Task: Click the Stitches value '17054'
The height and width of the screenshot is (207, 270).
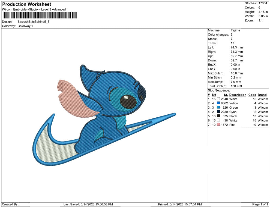Action: 263,3
